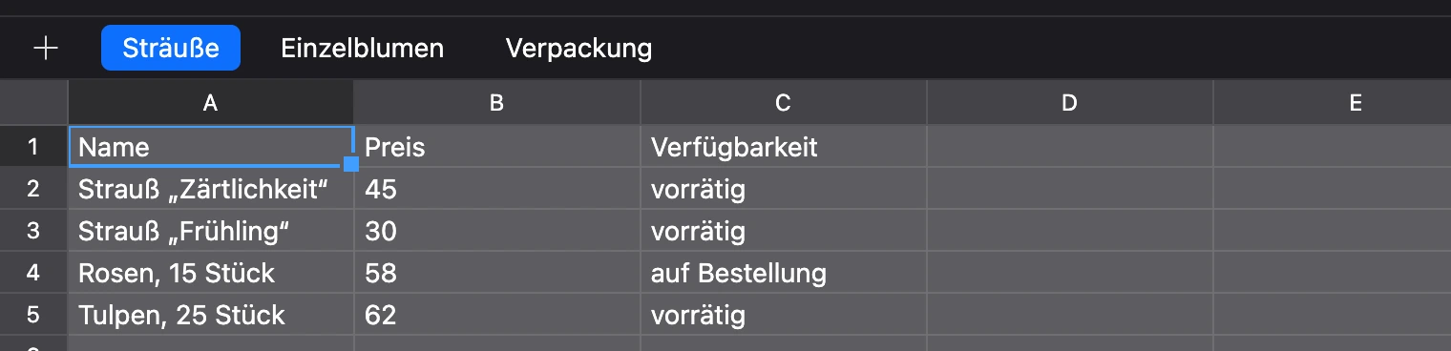This screenshot has width=1451, height=351.
Task: Select the Verfügbarkeit header cell
Action: (x=784, y=147)
